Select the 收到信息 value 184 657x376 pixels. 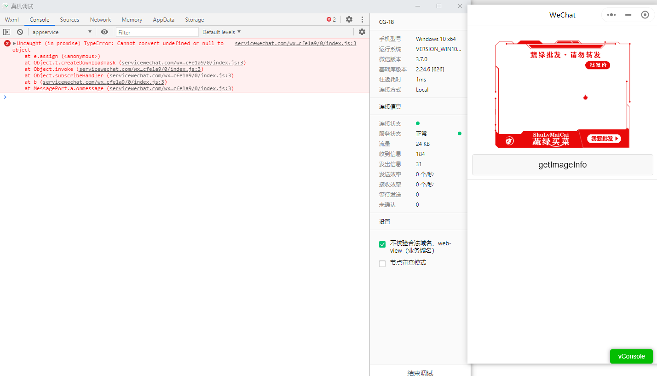click(x=420, y=154)
